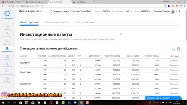Screen dimensions: 187x105
Task: Click the phone icon beside Позвонить с сайта
Action: point(51,11)
